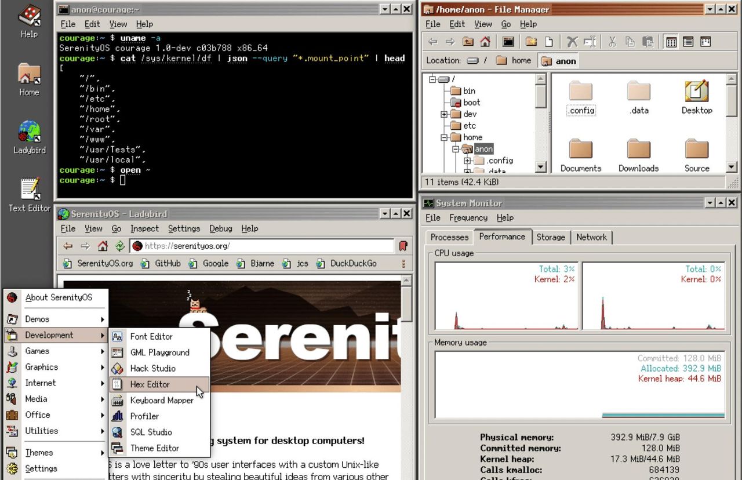
Task: Open the SerenityOS.org bookmark in Ladybird
Action: (99, 263)
